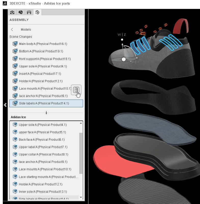Click Upper collar A cube icon

point(15,154)
